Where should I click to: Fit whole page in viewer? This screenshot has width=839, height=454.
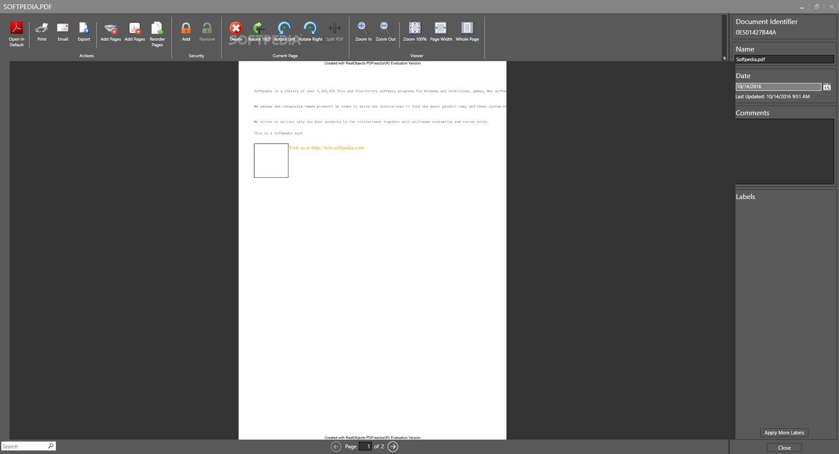[x=467, y=31]
